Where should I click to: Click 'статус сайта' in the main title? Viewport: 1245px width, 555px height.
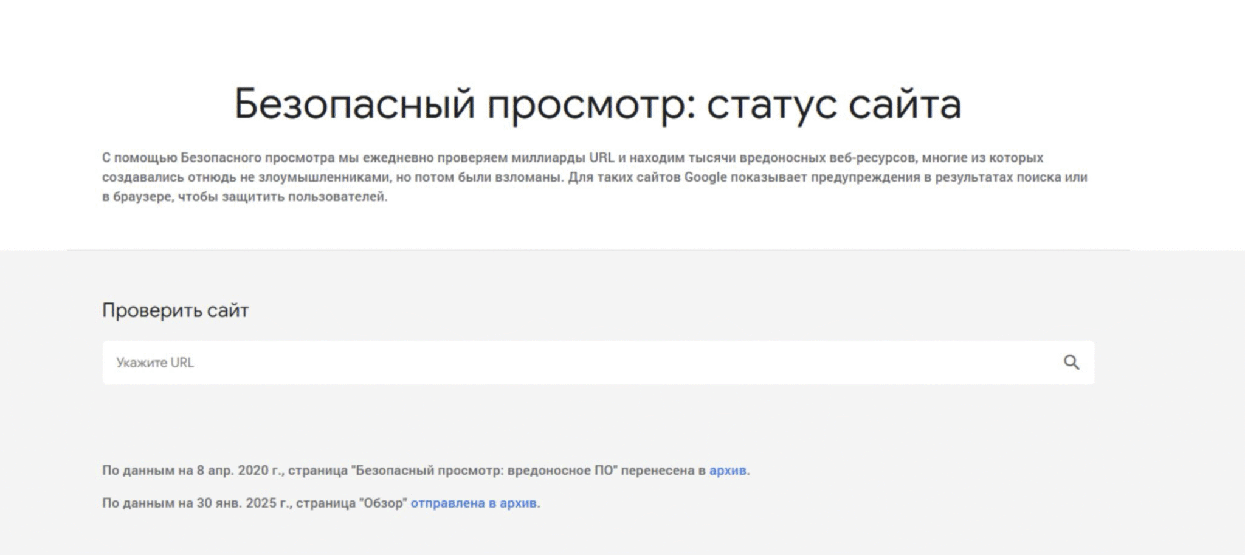point(833,104)
